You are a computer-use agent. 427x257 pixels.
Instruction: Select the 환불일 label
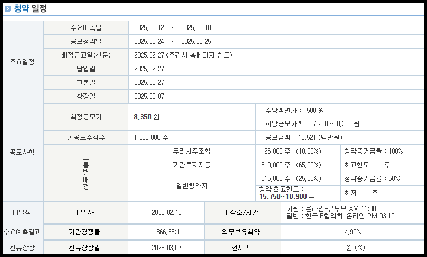pos(86,82)
